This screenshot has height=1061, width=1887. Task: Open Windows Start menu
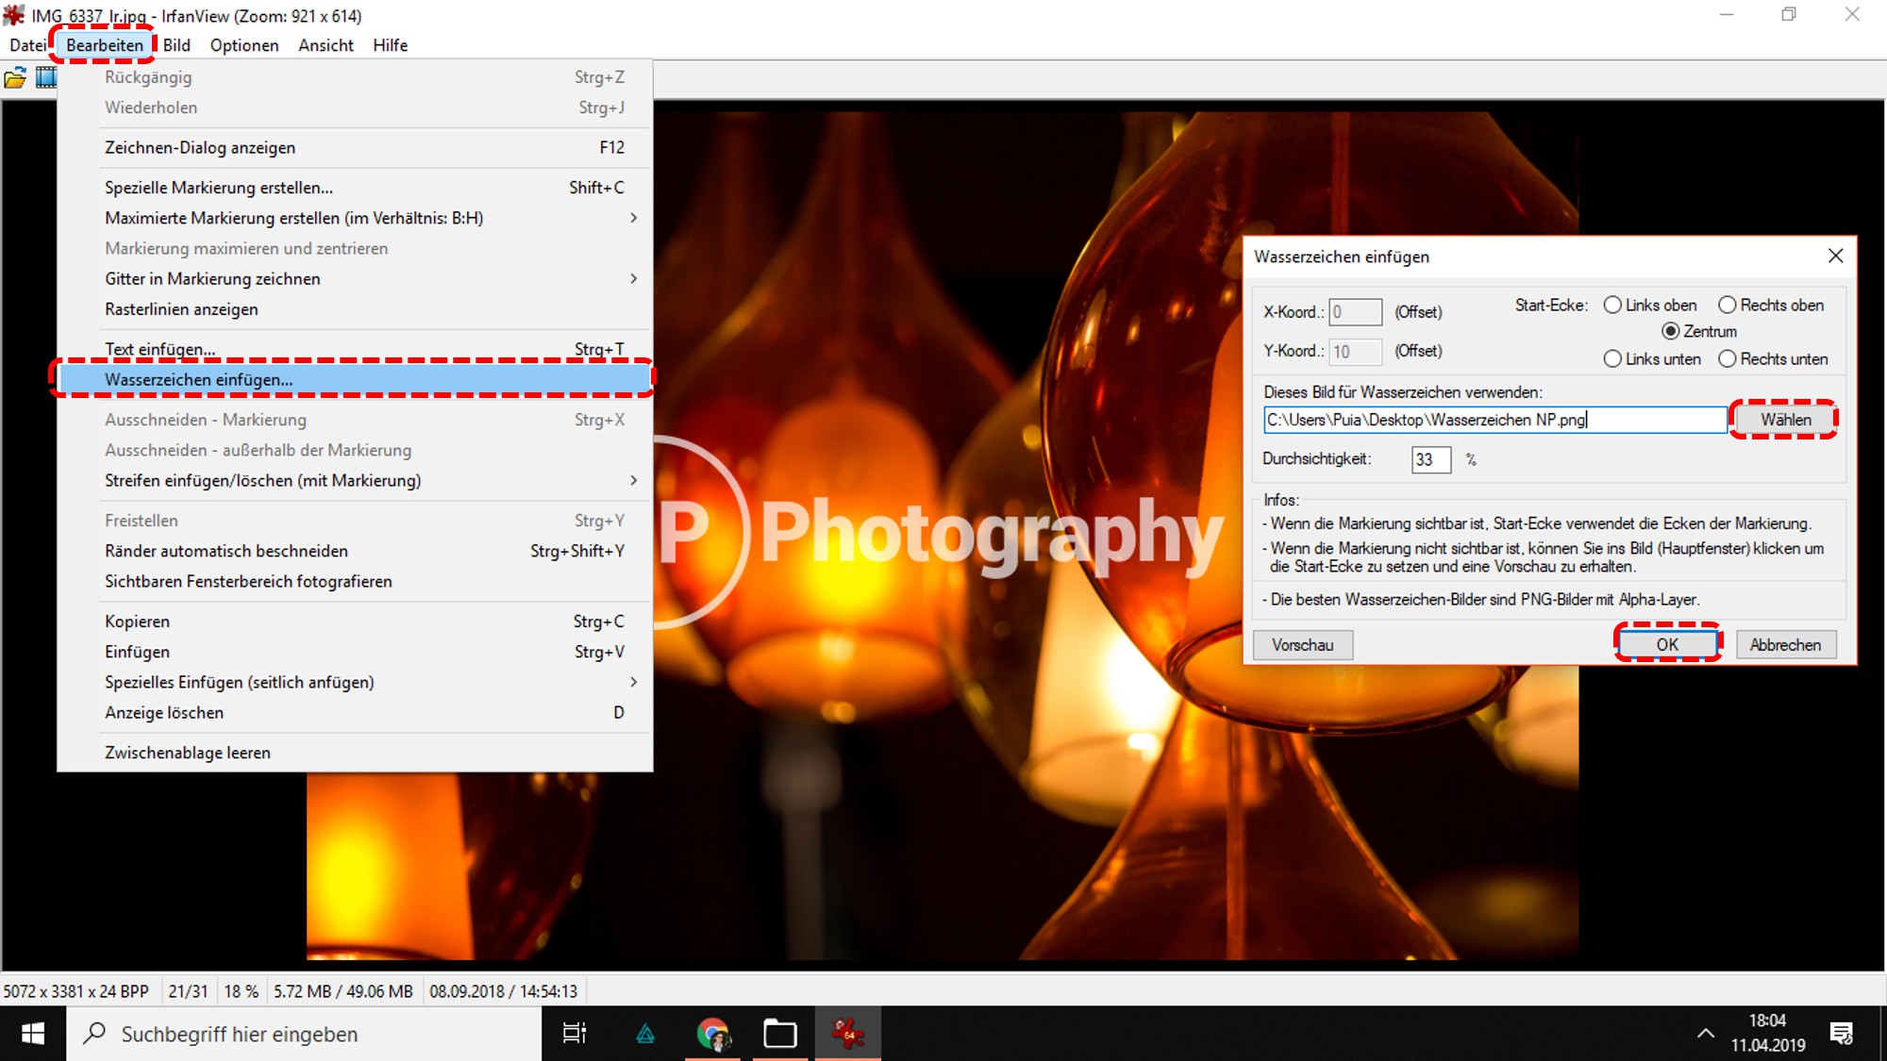[33, 1034]
